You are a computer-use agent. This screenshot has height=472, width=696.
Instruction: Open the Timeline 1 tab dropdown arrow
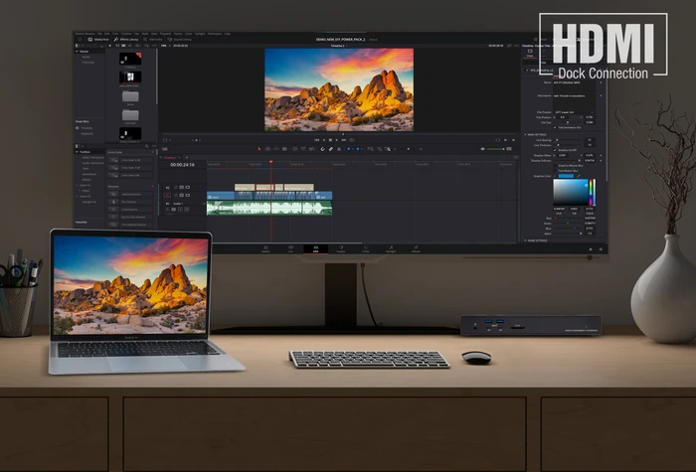(x=179, y=157)
